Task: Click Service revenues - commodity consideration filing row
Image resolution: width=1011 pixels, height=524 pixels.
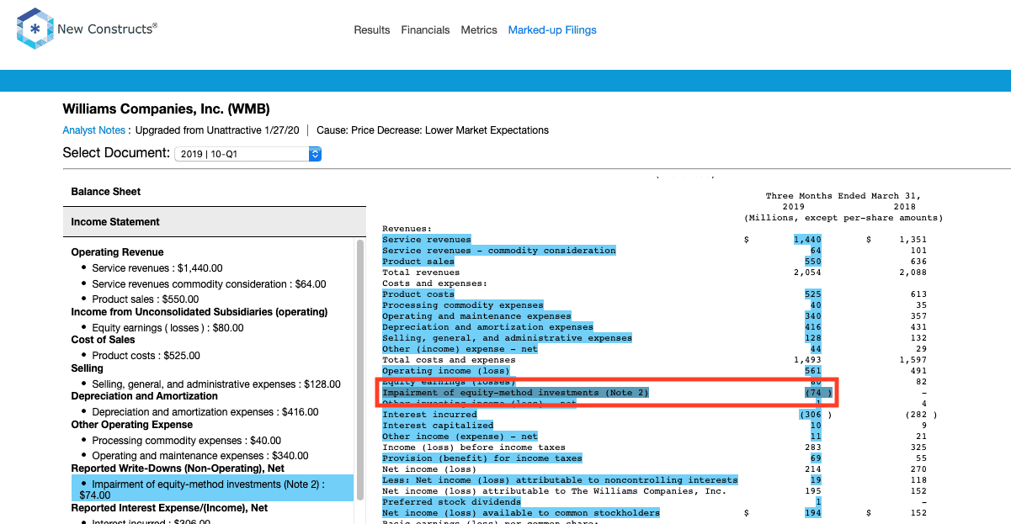Action: 499,251
